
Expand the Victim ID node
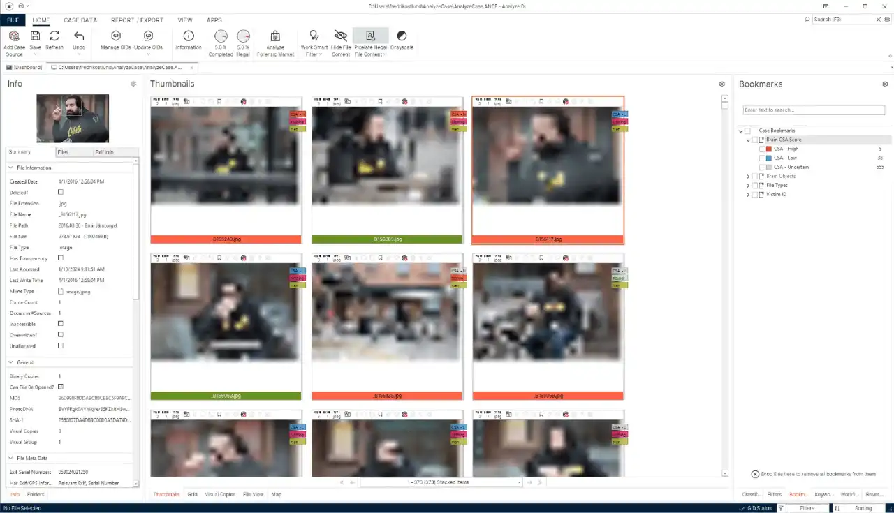(x=748, y=195)
